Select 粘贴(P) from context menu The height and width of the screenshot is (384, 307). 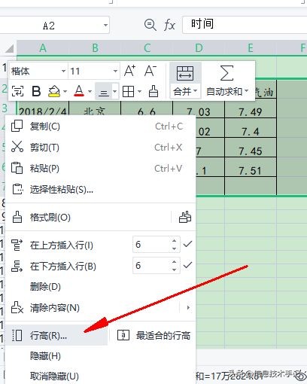pos(100,169)
